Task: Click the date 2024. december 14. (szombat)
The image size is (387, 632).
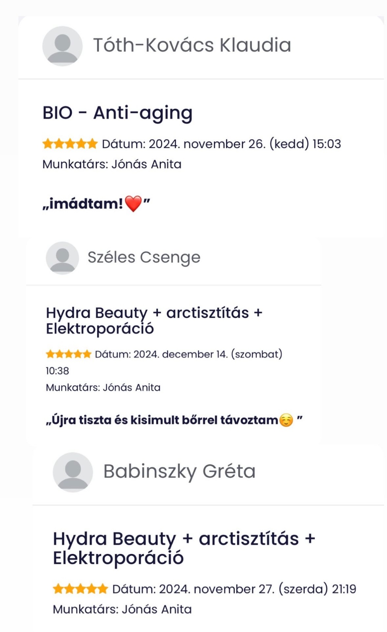Action: (189, 354)
